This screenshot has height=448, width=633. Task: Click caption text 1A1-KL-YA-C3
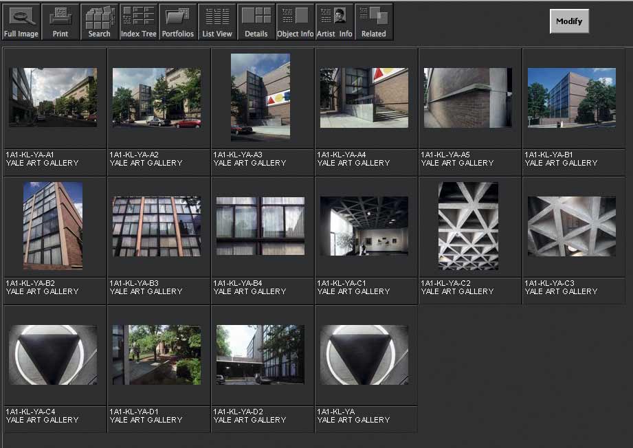click(x=549, y=283)
